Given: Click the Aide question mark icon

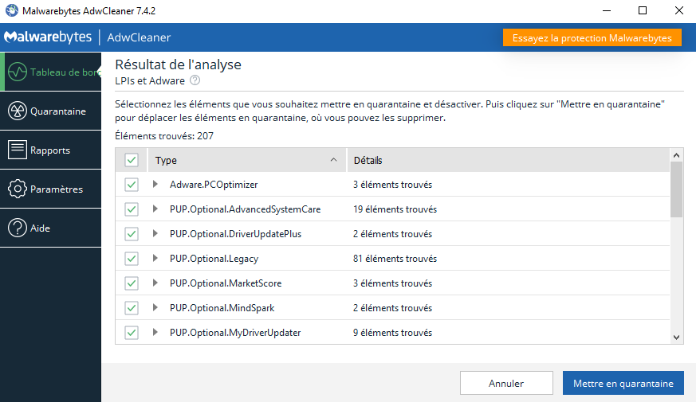Looking at the screenshot, I should coord(18,228).
